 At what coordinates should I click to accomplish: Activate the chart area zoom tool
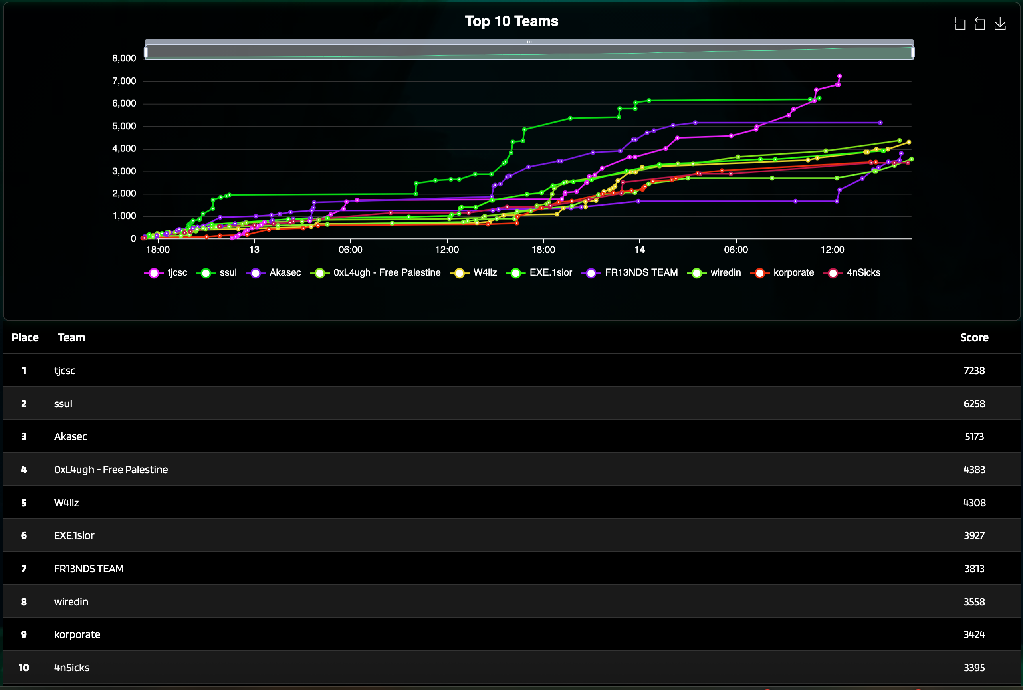coord(959,24)
